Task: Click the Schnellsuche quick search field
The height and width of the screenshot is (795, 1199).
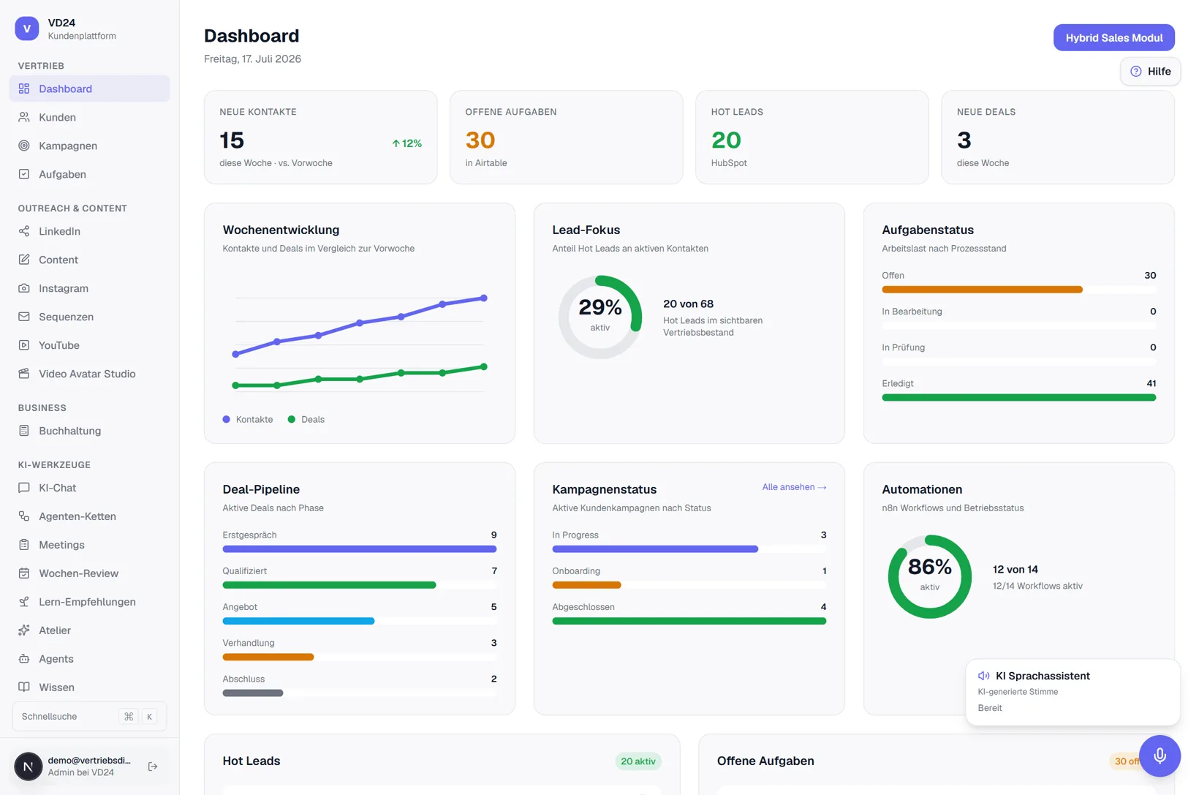Action: tap(89, 717)
